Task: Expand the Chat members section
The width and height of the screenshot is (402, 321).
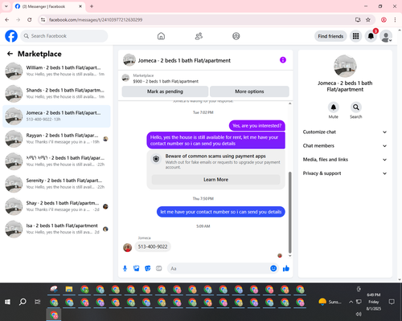Action: pyautogui.click(x=345, y=146)
